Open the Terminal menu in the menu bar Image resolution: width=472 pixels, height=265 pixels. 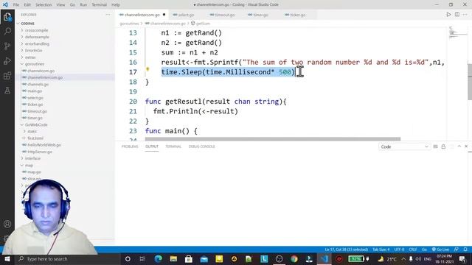pyautogui.click(x=99, y=5)
